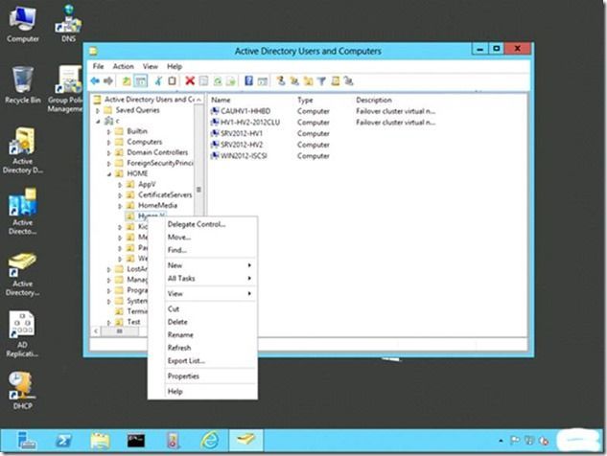The width and height of the screenshot is (607, 456).
Task: Toggle the Show/Hide console tree icon
Action: coord(141,80)
